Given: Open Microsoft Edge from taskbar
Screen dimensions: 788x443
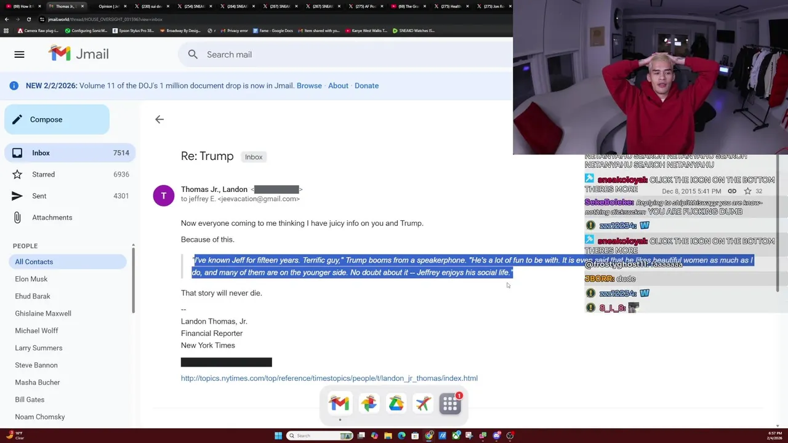Looking at the screenshot, I should (401, 436).
